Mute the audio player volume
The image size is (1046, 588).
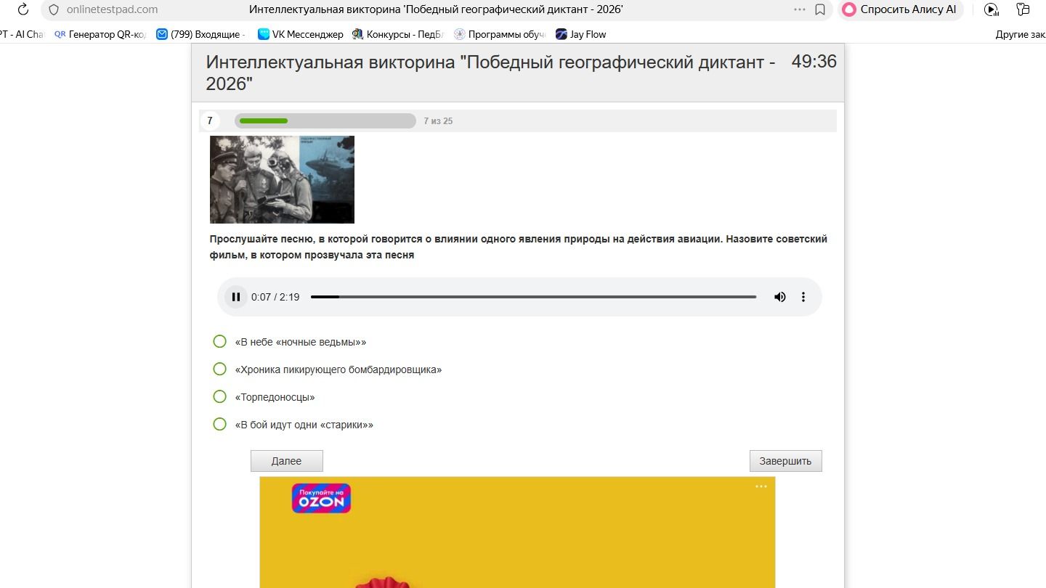click(780, 297)
